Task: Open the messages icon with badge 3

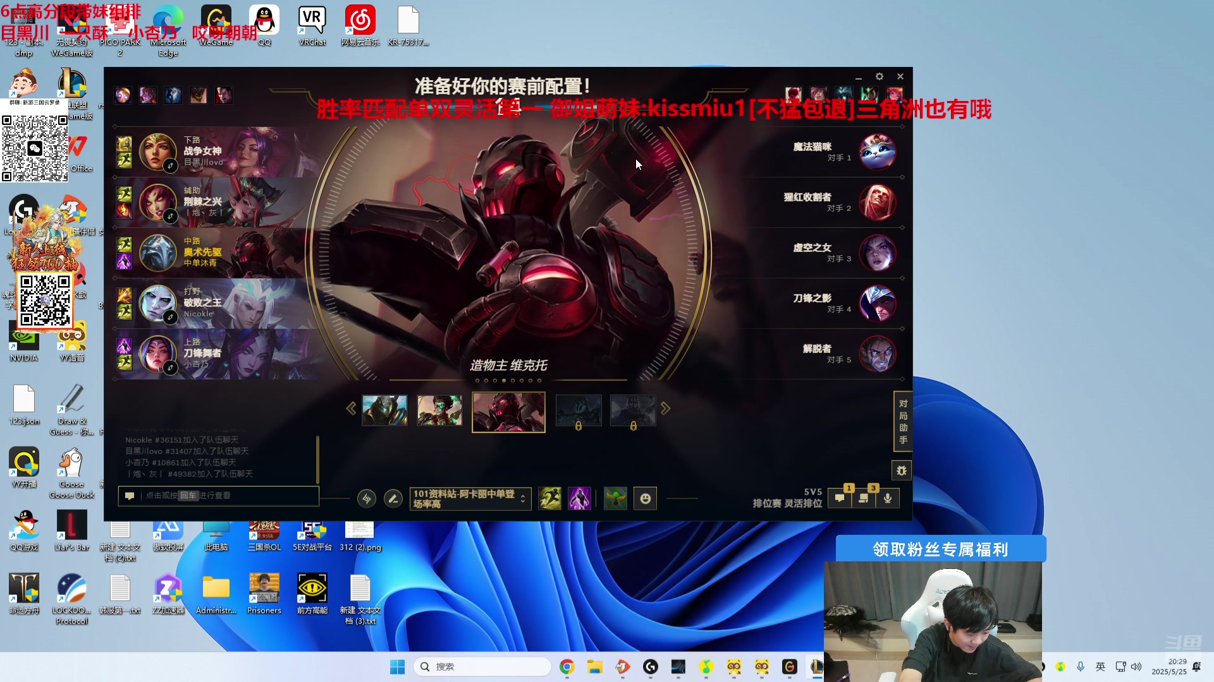Action: point(864,498)
